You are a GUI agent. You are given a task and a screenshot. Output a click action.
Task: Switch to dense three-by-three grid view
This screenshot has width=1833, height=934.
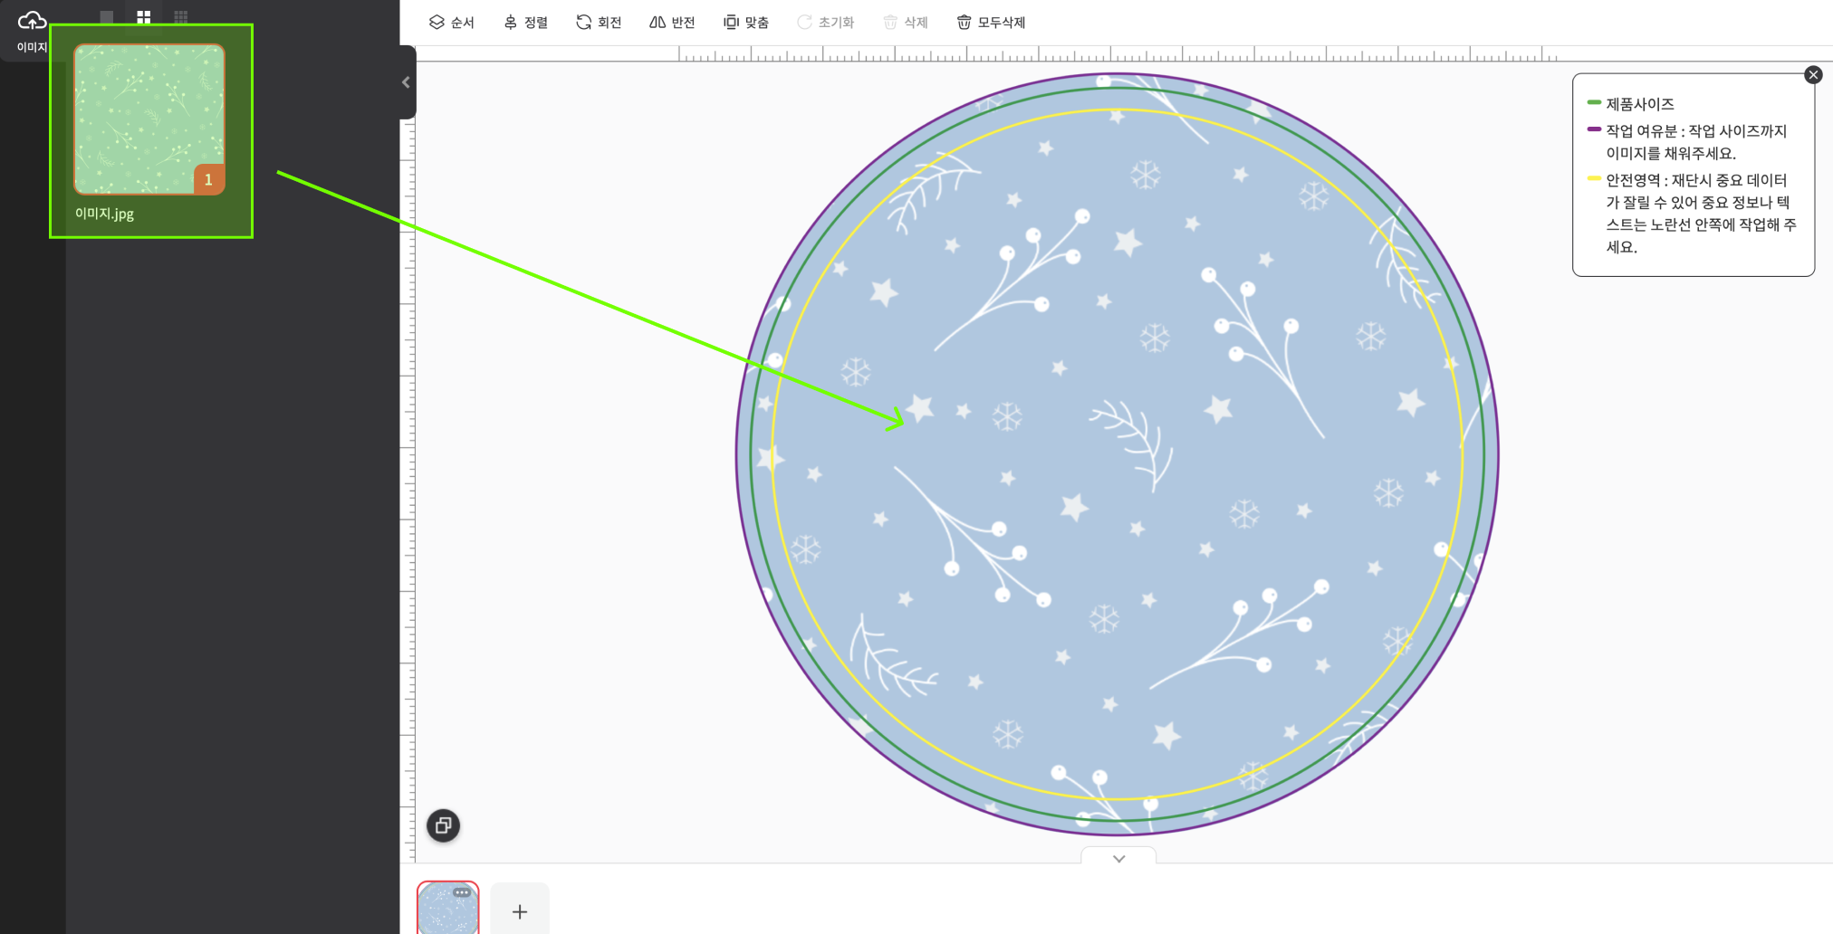click(181, 17)
